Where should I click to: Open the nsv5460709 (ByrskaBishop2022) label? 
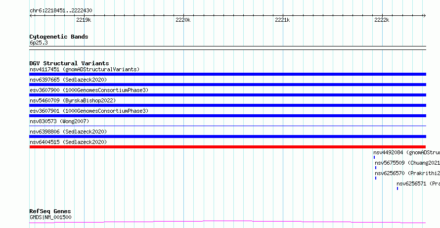pos(73,100)
